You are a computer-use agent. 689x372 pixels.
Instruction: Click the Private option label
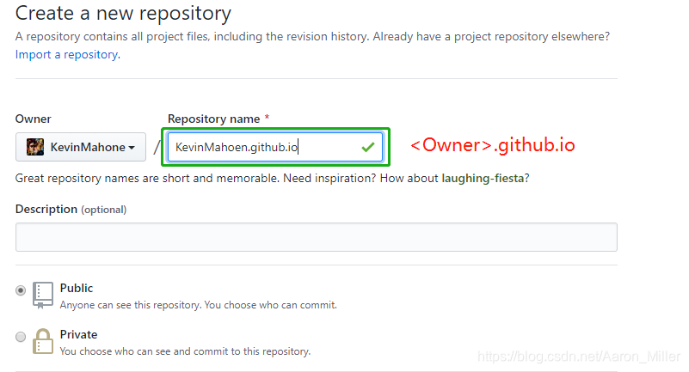click(x=78, y=335)
